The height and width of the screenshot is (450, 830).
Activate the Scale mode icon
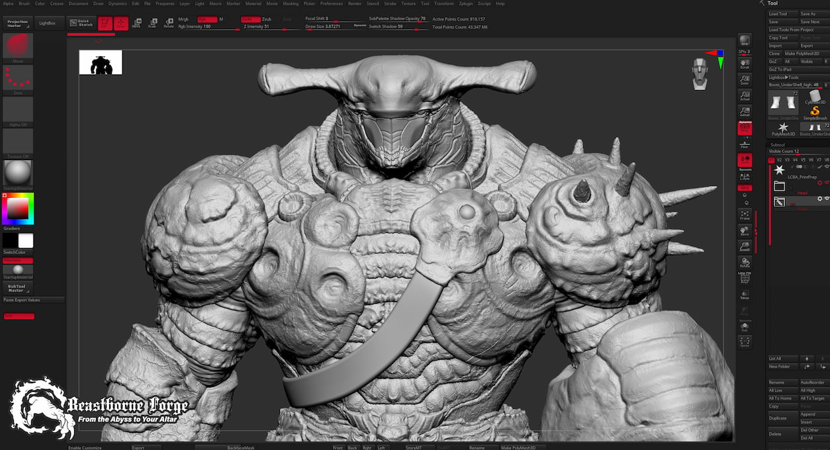point(153,22)
